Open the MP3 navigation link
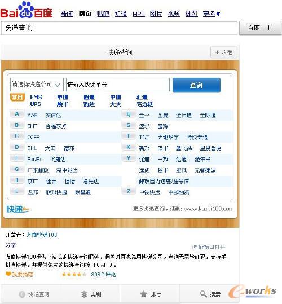Image resolution: width=282 pixels, height=304 pixels. pyautogui.click(x=139, y=14)
